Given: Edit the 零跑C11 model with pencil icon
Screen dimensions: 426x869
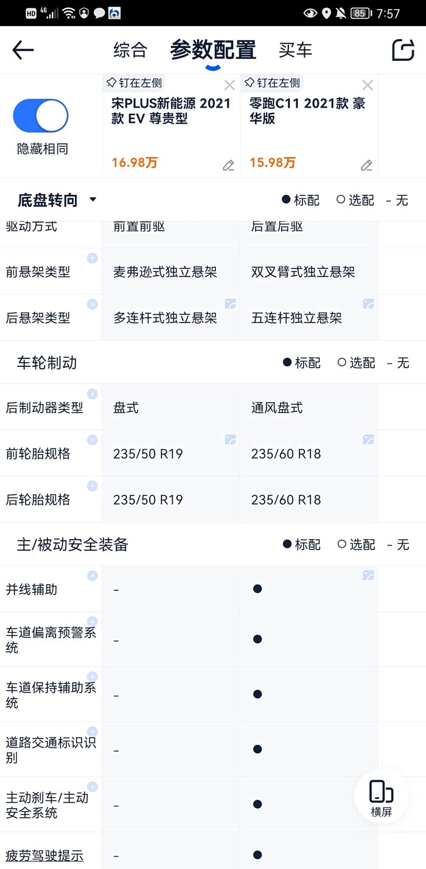Looking at the screenshot, I should click(x=366, y=165).
